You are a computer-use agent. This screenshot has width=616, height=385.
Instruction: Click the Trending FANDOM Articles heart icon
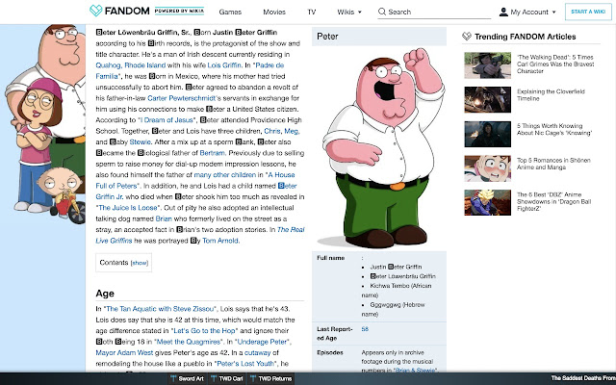pyautogui.click(x=466, y=37)
